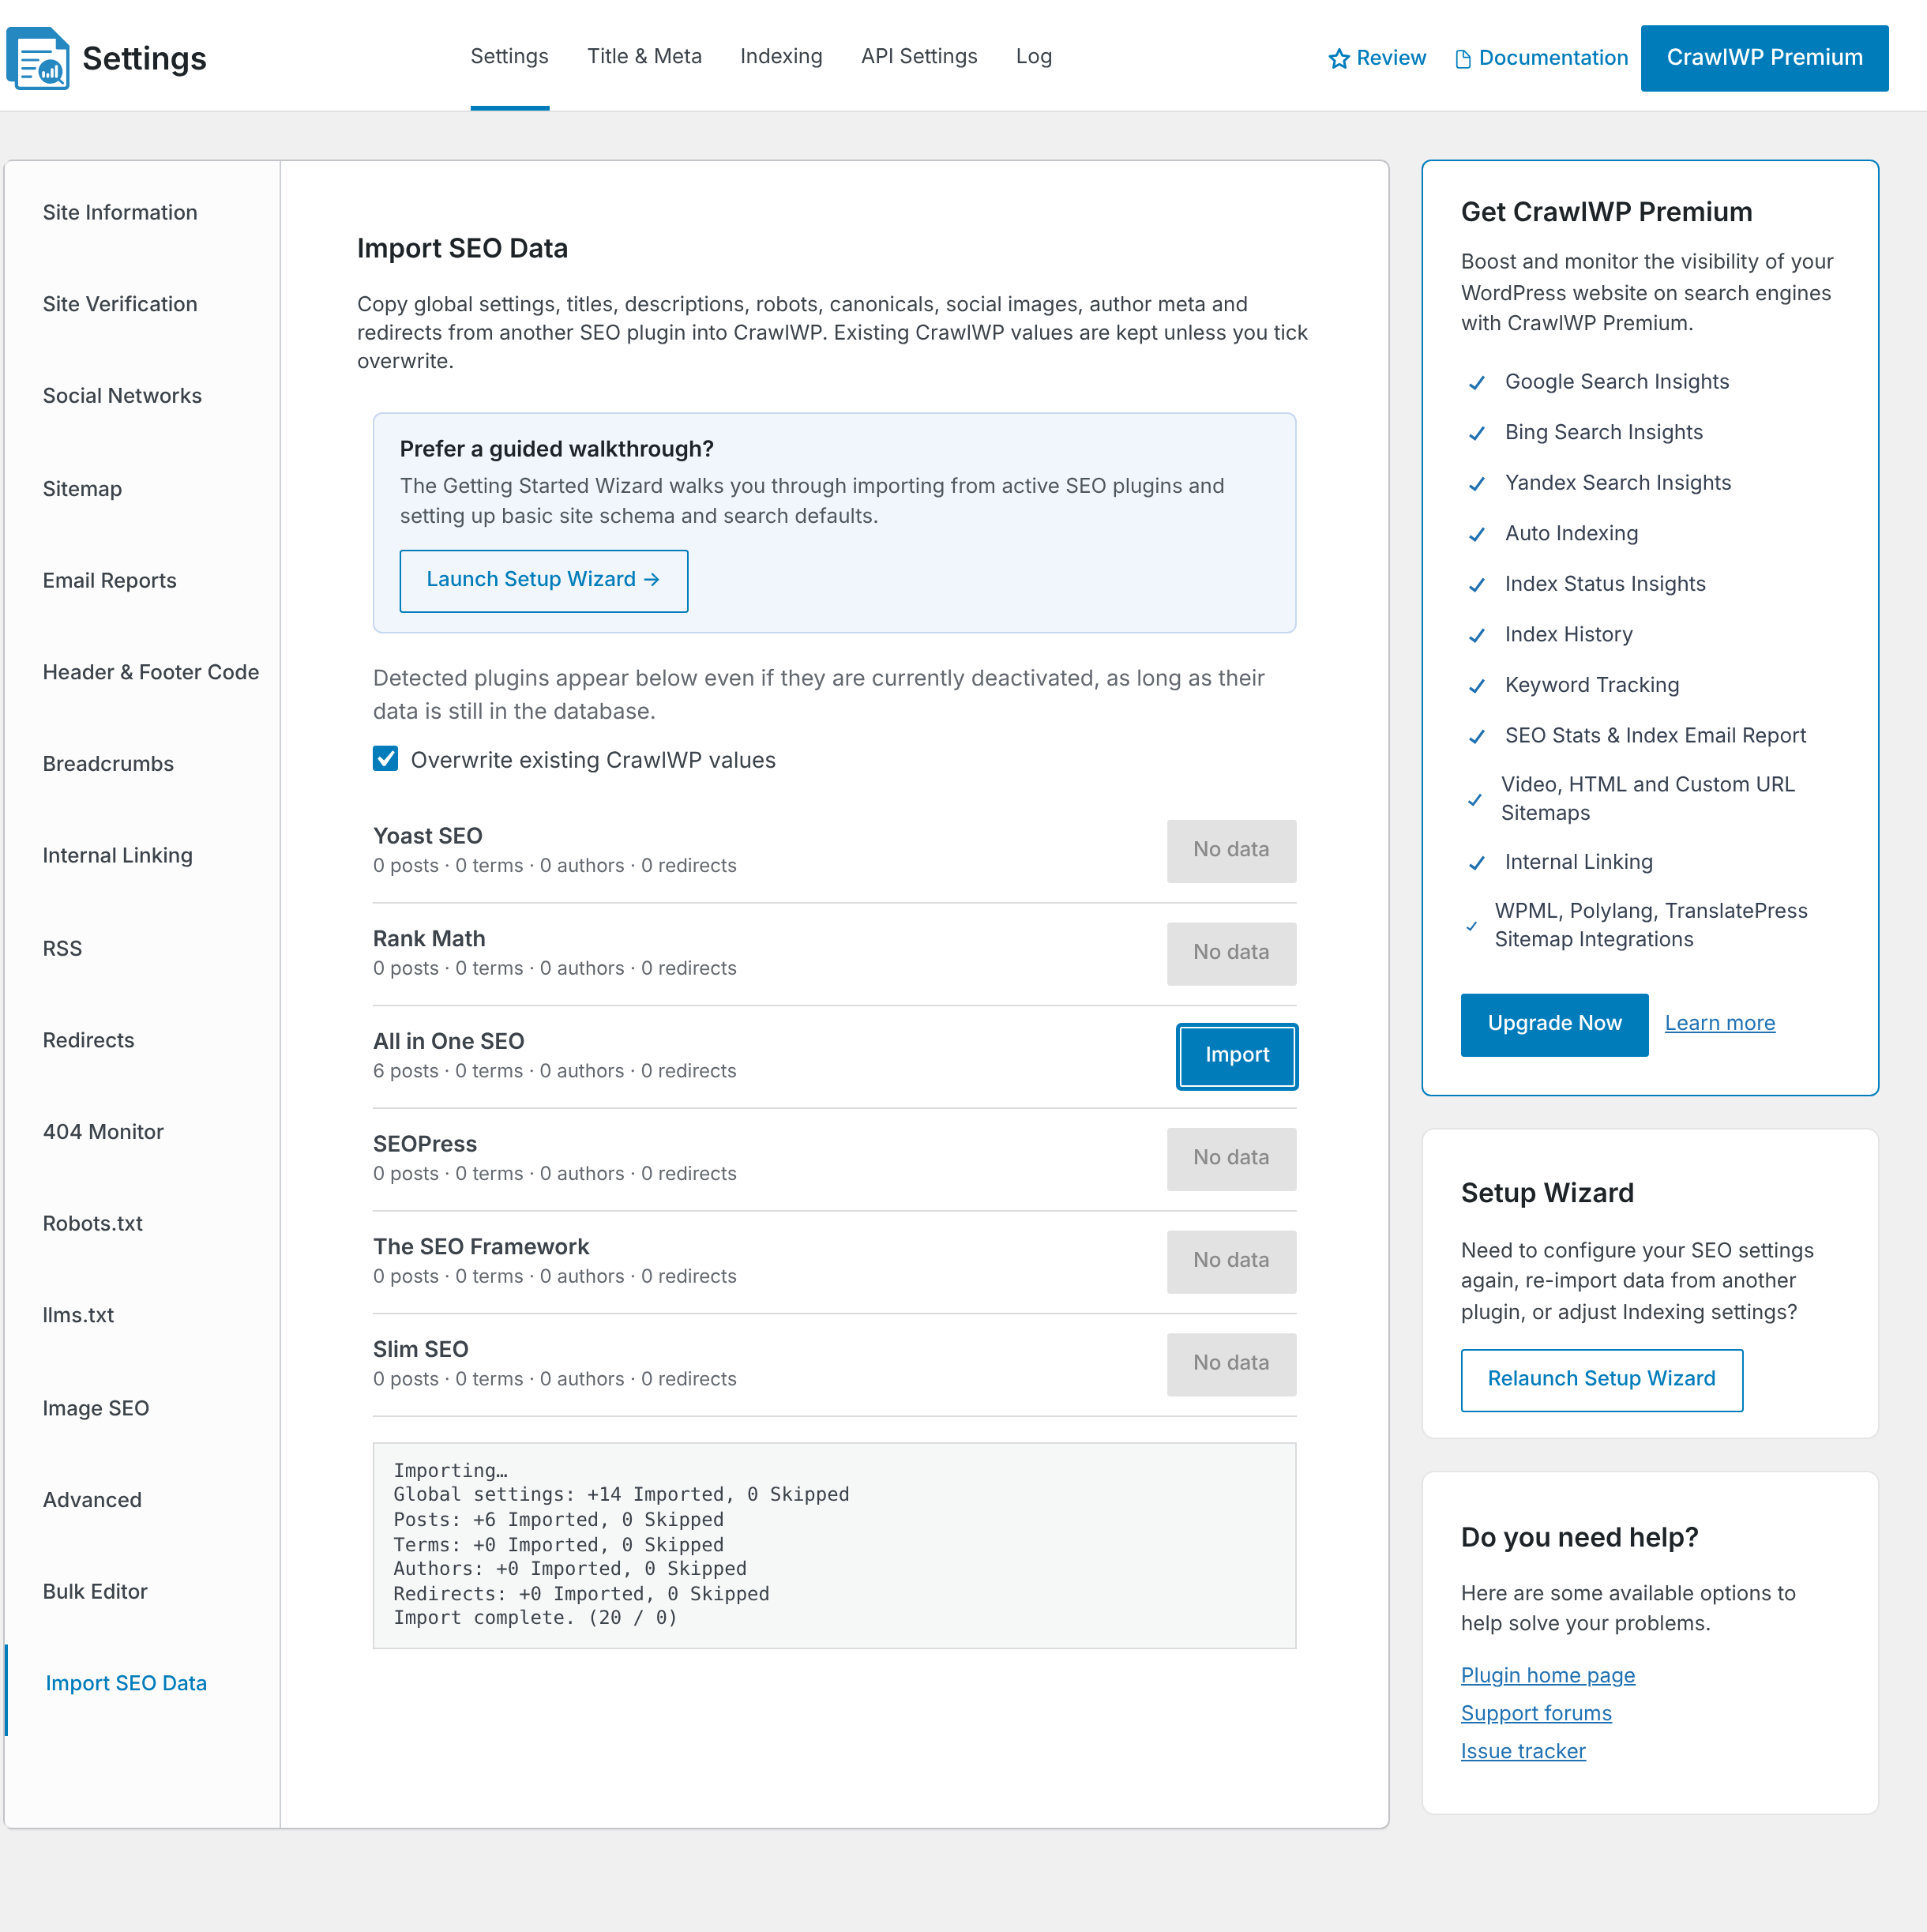Image resolution: width=1927 pixels, height=1932 pixels.
Task: Switch to the Title & Meta tab
Action: point(644,56)
